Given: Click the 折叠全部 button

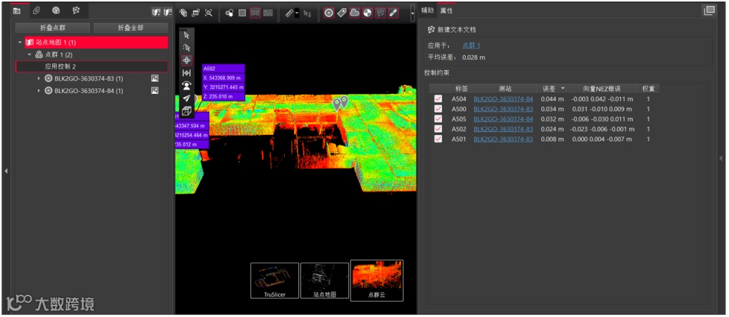Looking at the screenshot, I should (x=131, y=28).
